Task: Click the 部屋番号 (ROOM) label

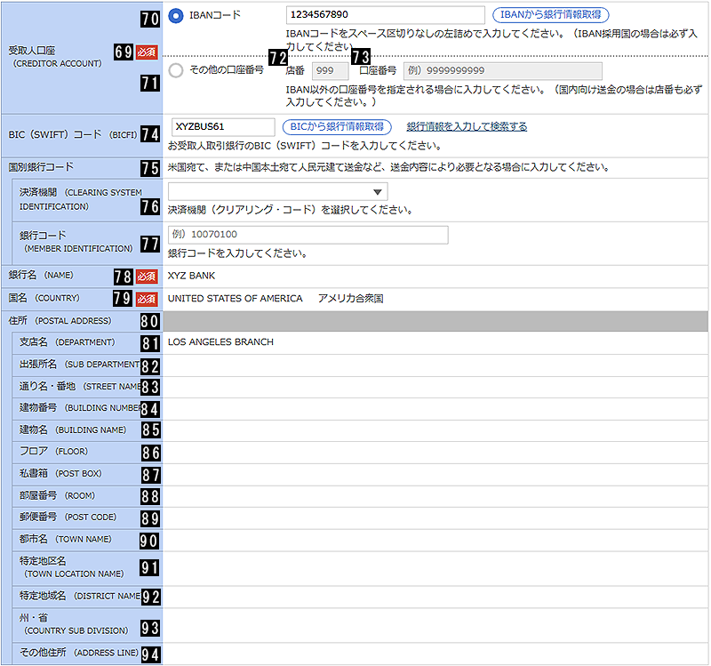Action: (x=57, y=495)
